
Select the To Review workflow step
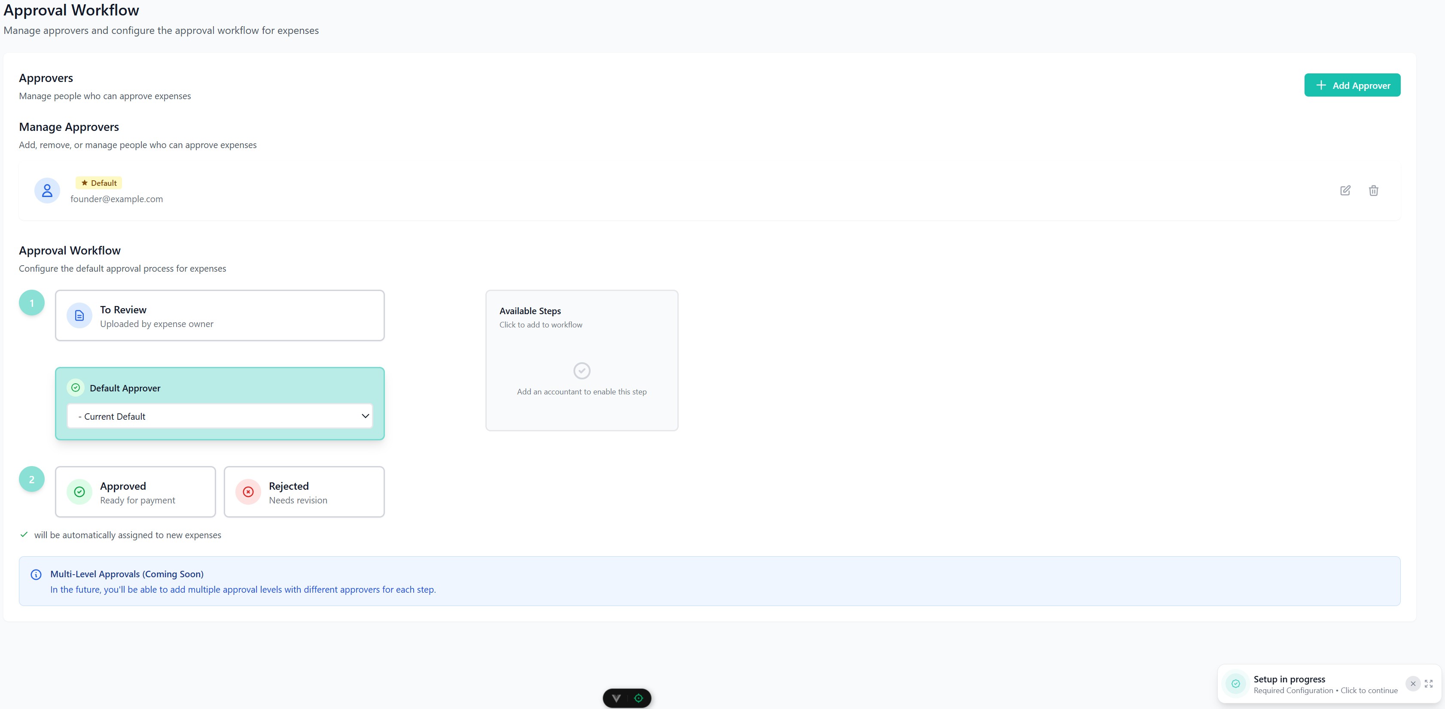[219, 315]
